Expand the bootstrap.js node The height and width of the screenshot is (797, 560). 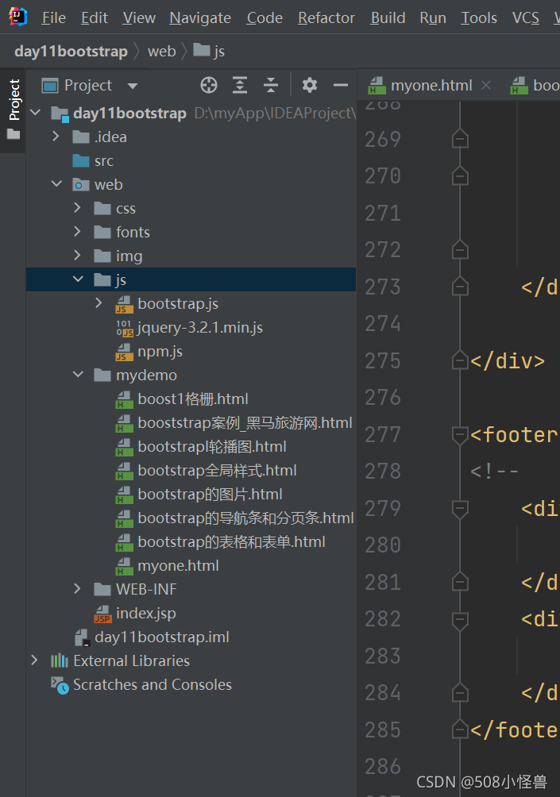pos(99,303)
